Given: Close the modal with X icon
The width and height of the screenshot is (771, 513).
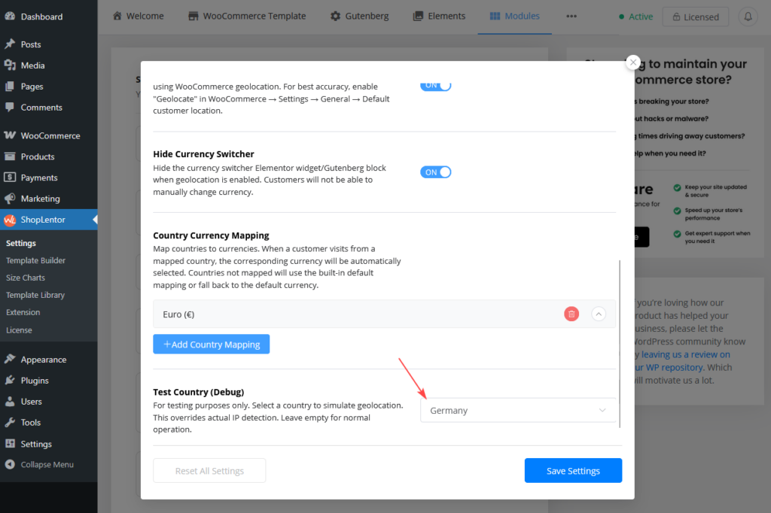Looking at the screenshot, I should tap(633, 62).
